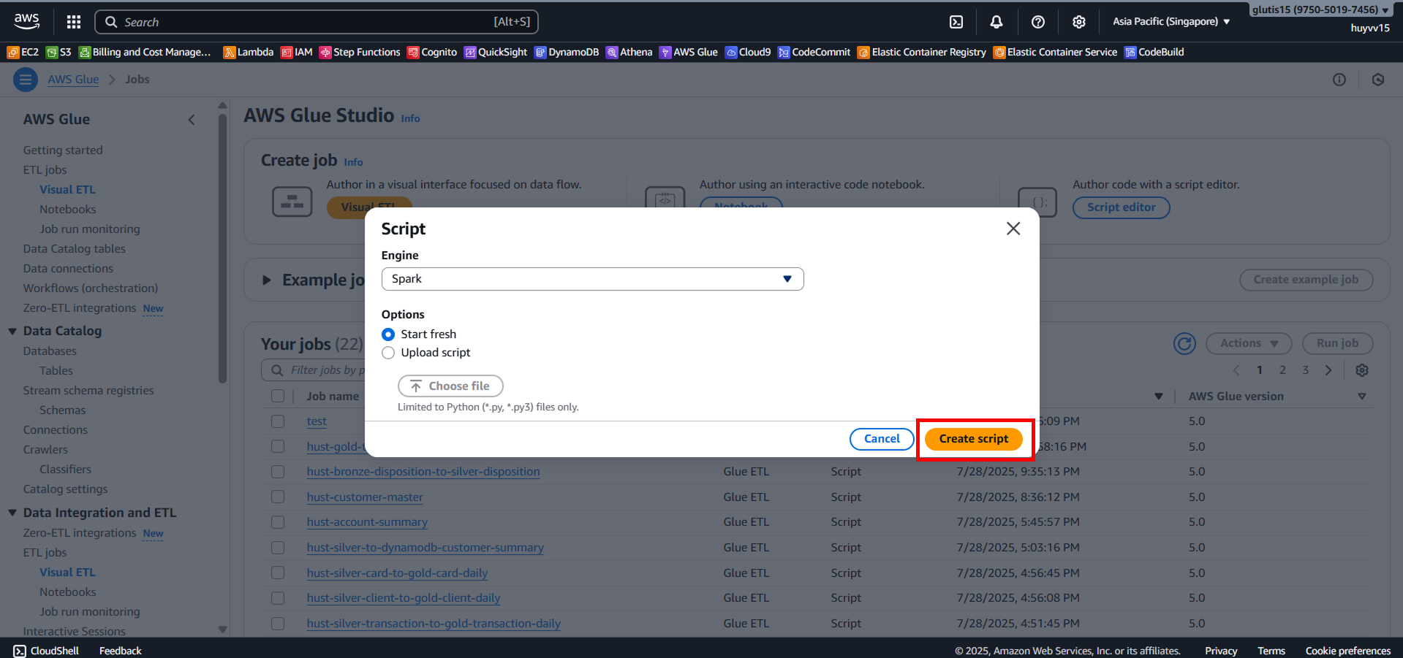Refresh the jobs list
This screenshot has width=1403, height=658.
click(x=1184, y=343)
